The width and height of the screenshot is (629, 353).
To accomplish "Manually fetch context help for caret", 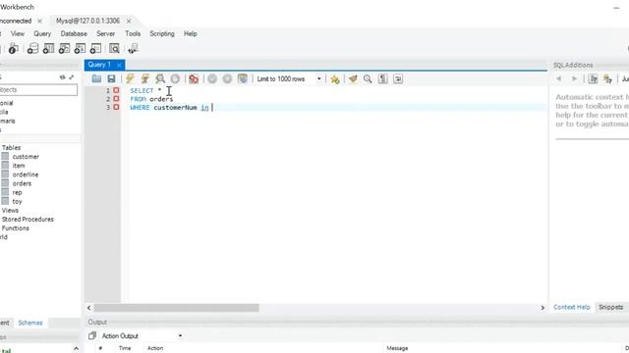I will (x=593, y=78).
